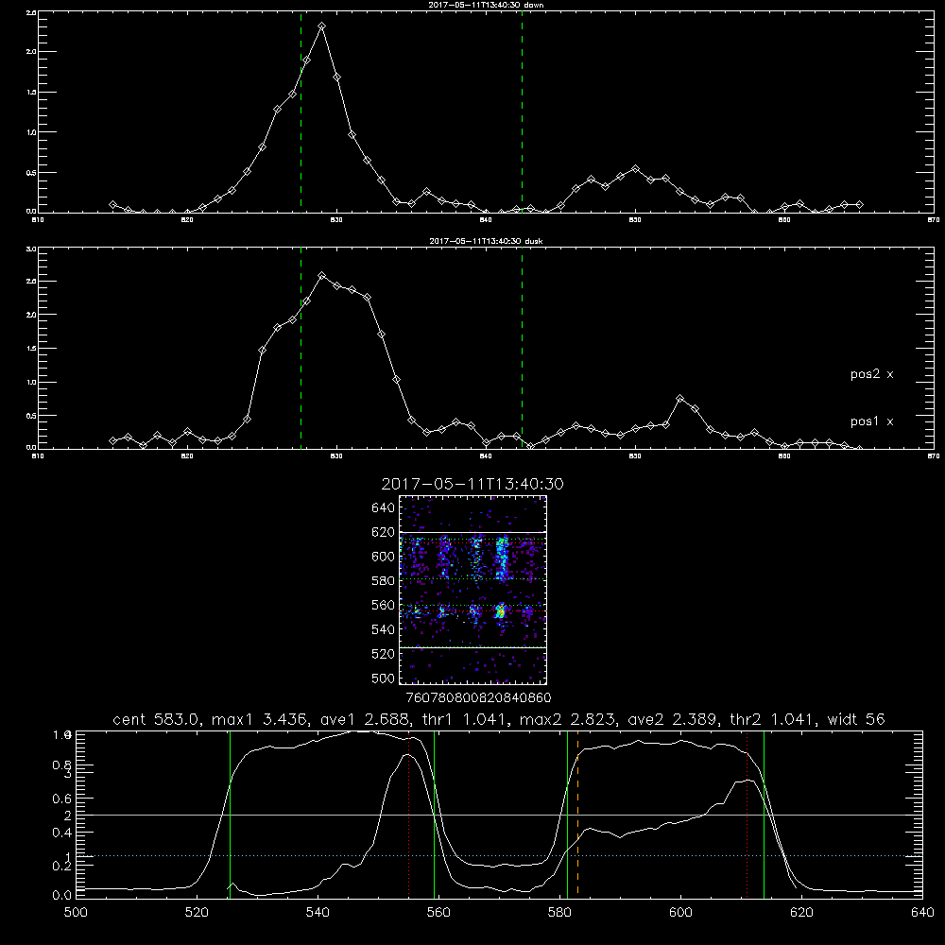This screenshot has width=945, height=945.
Task: Click the highest diamond marker in the dawn plot
Action: pos(322,26)
